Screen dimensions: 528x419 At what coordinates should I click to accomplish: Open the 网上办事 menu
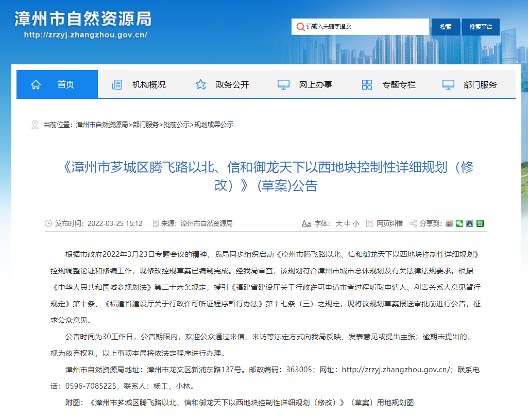pyautogui.click(x=315, y=84)
